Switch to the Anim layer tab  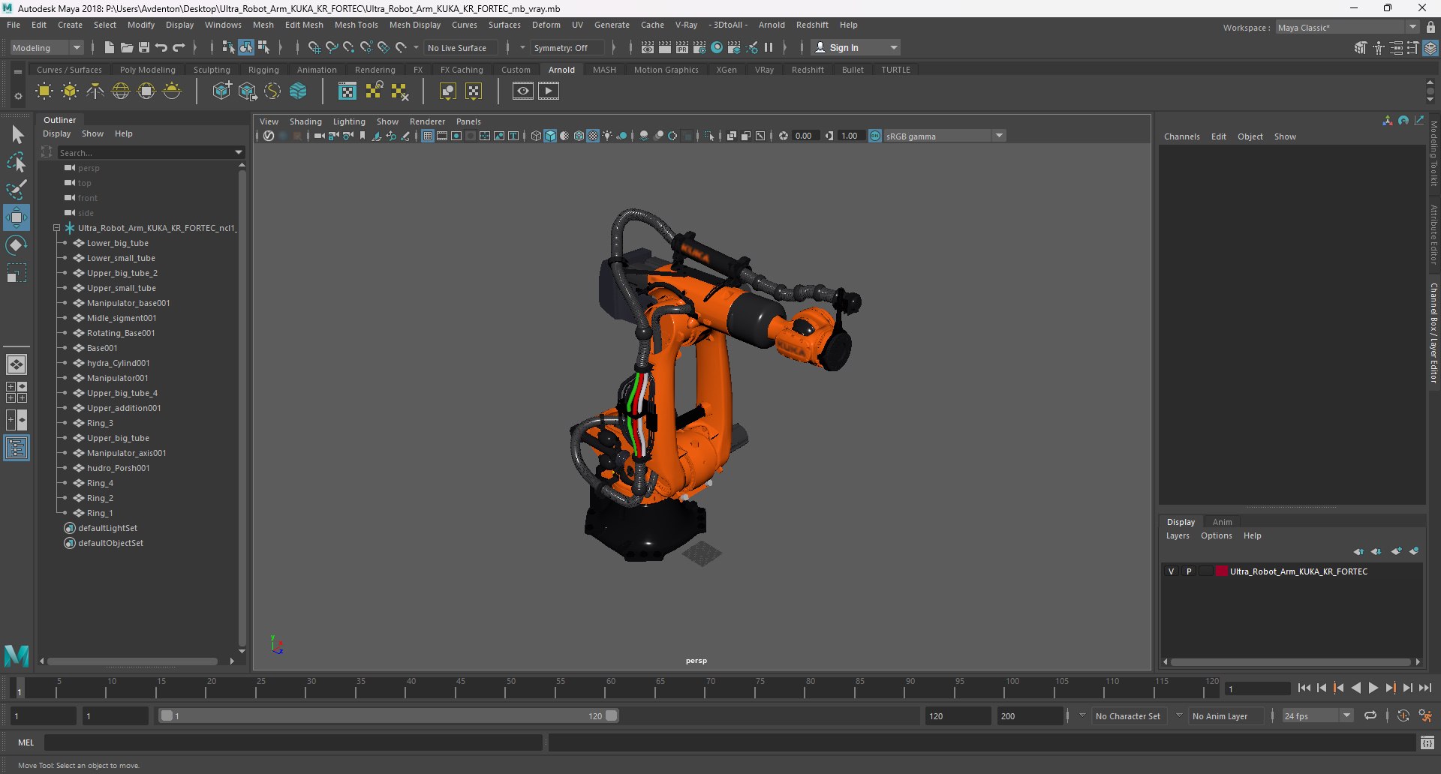tap(1222, 522)
